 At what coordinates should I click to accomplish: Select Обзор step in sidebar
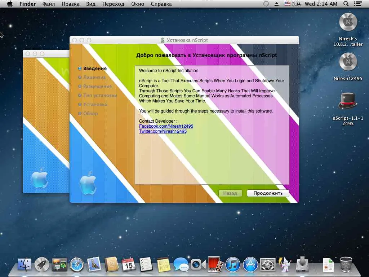pos(88,113)
